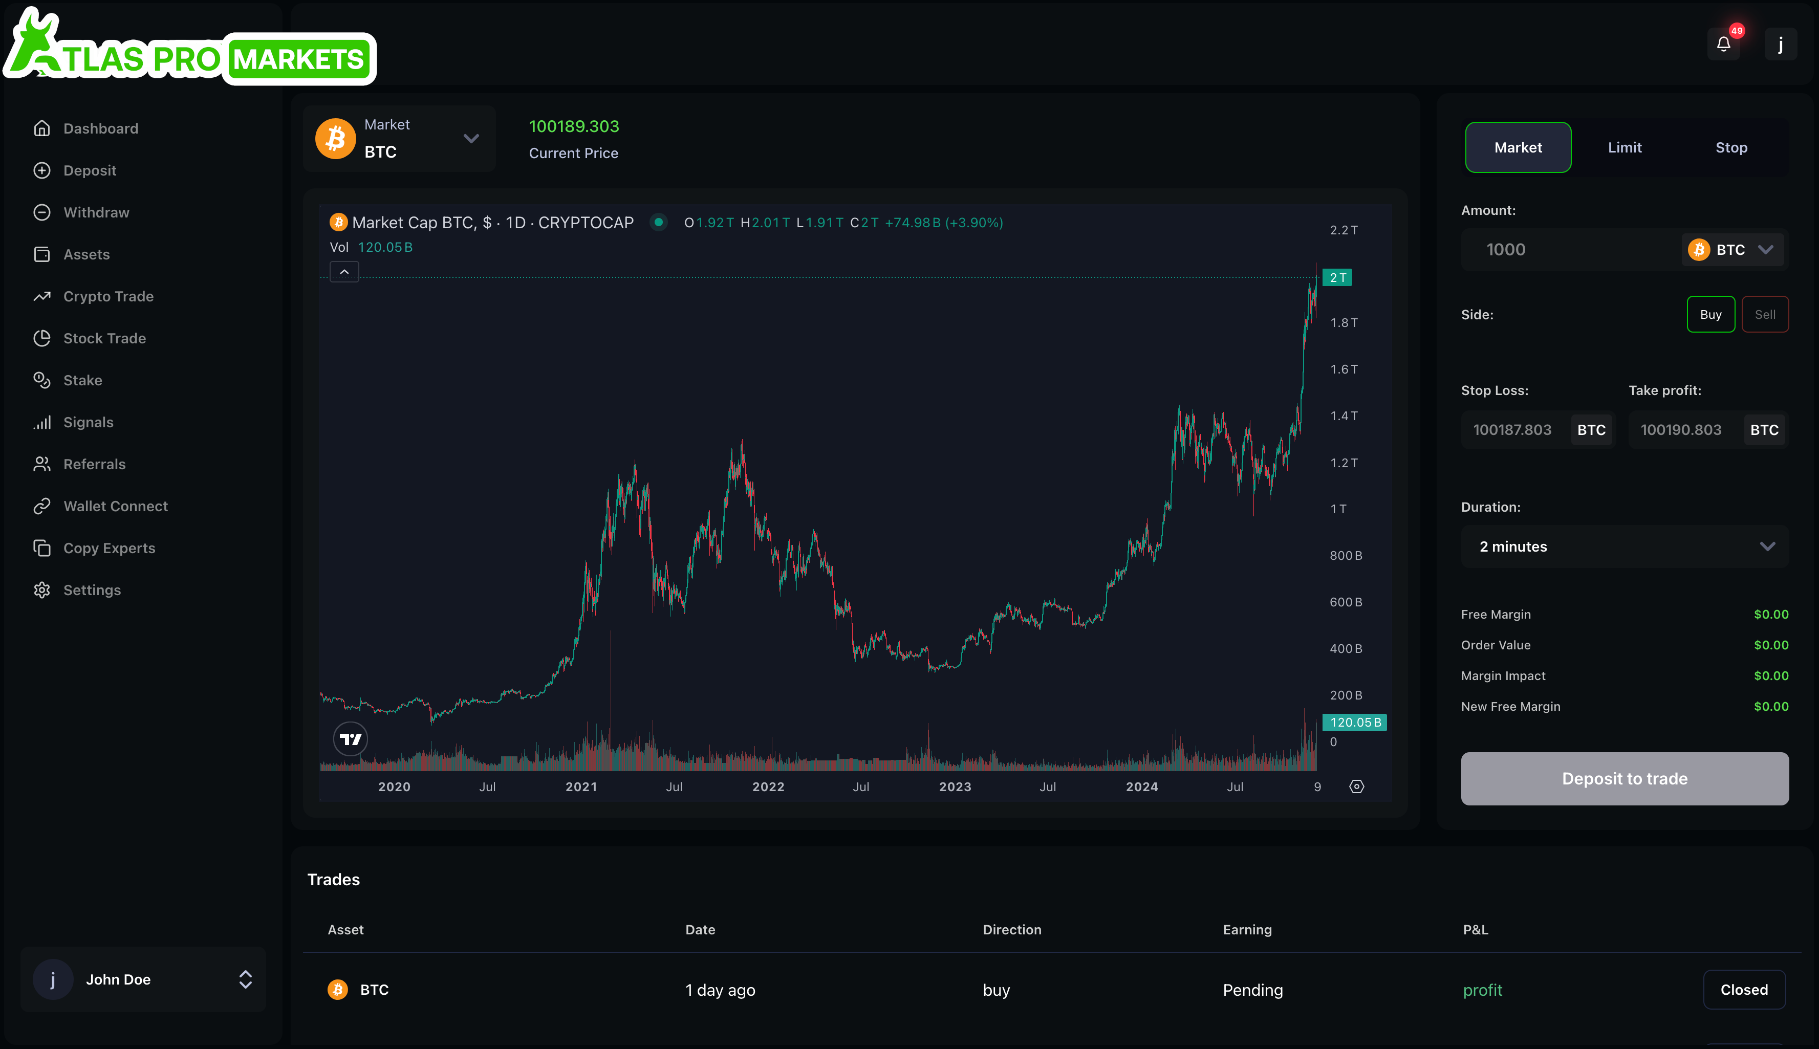Image resolution: width=1819 pixels, height=1049 pixels.
Task: Select the Buy side option
Action: tap(1710, 314)
